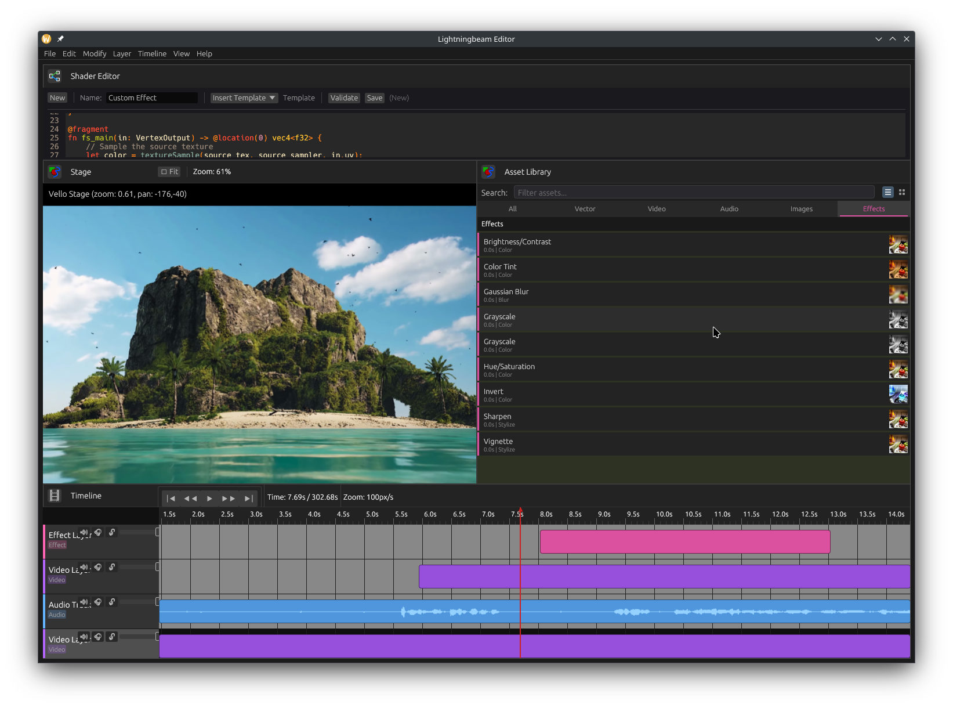Open the Modify menu

click(x=95, y=53)
